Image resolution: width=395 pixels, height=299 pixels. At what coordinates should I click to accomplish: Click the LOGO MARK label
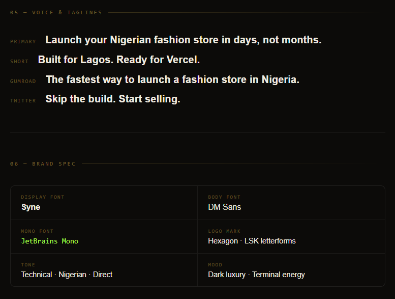click(x=224, y=231)
